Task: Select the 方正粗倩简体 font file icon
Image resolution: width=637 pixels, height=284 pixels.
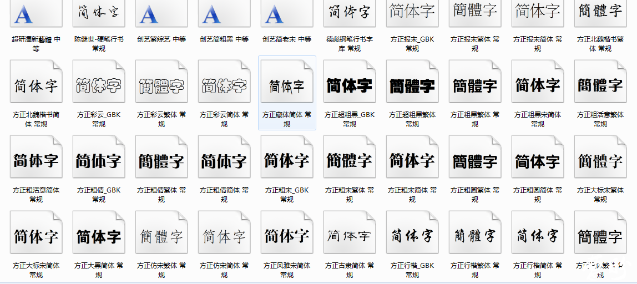Action: [224, 157]
